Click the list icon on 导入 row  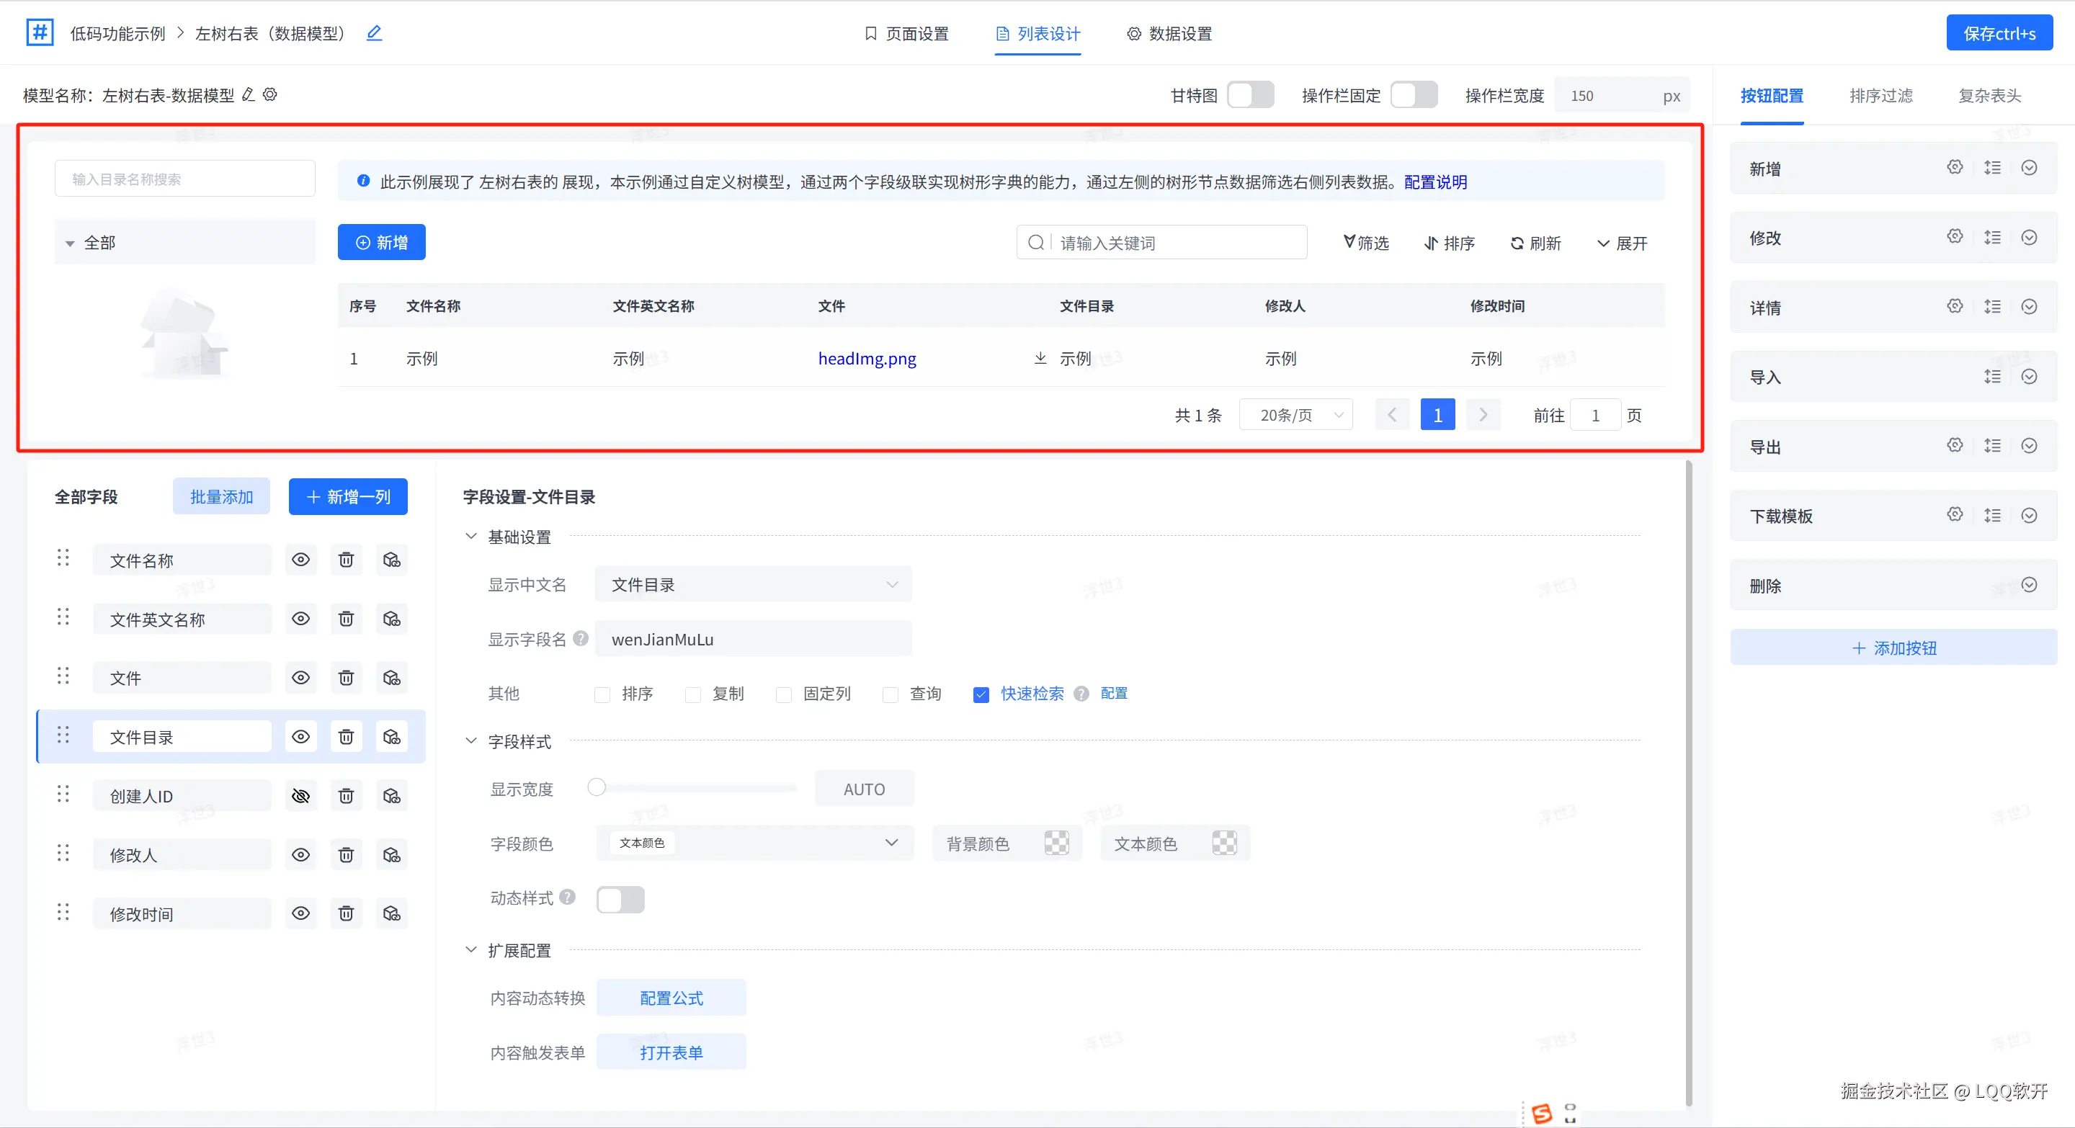click(1992, 377)
